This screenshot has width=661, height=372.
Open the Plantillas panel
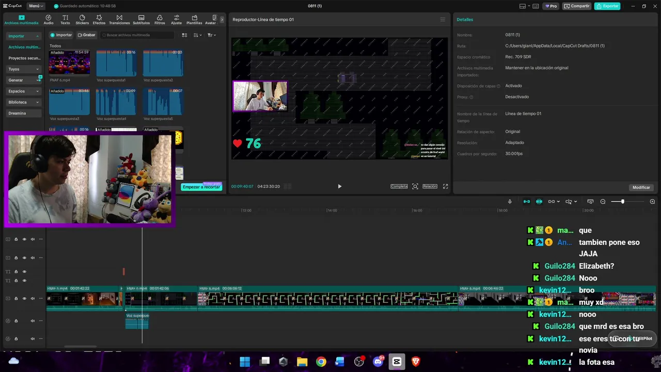(194, 20)
